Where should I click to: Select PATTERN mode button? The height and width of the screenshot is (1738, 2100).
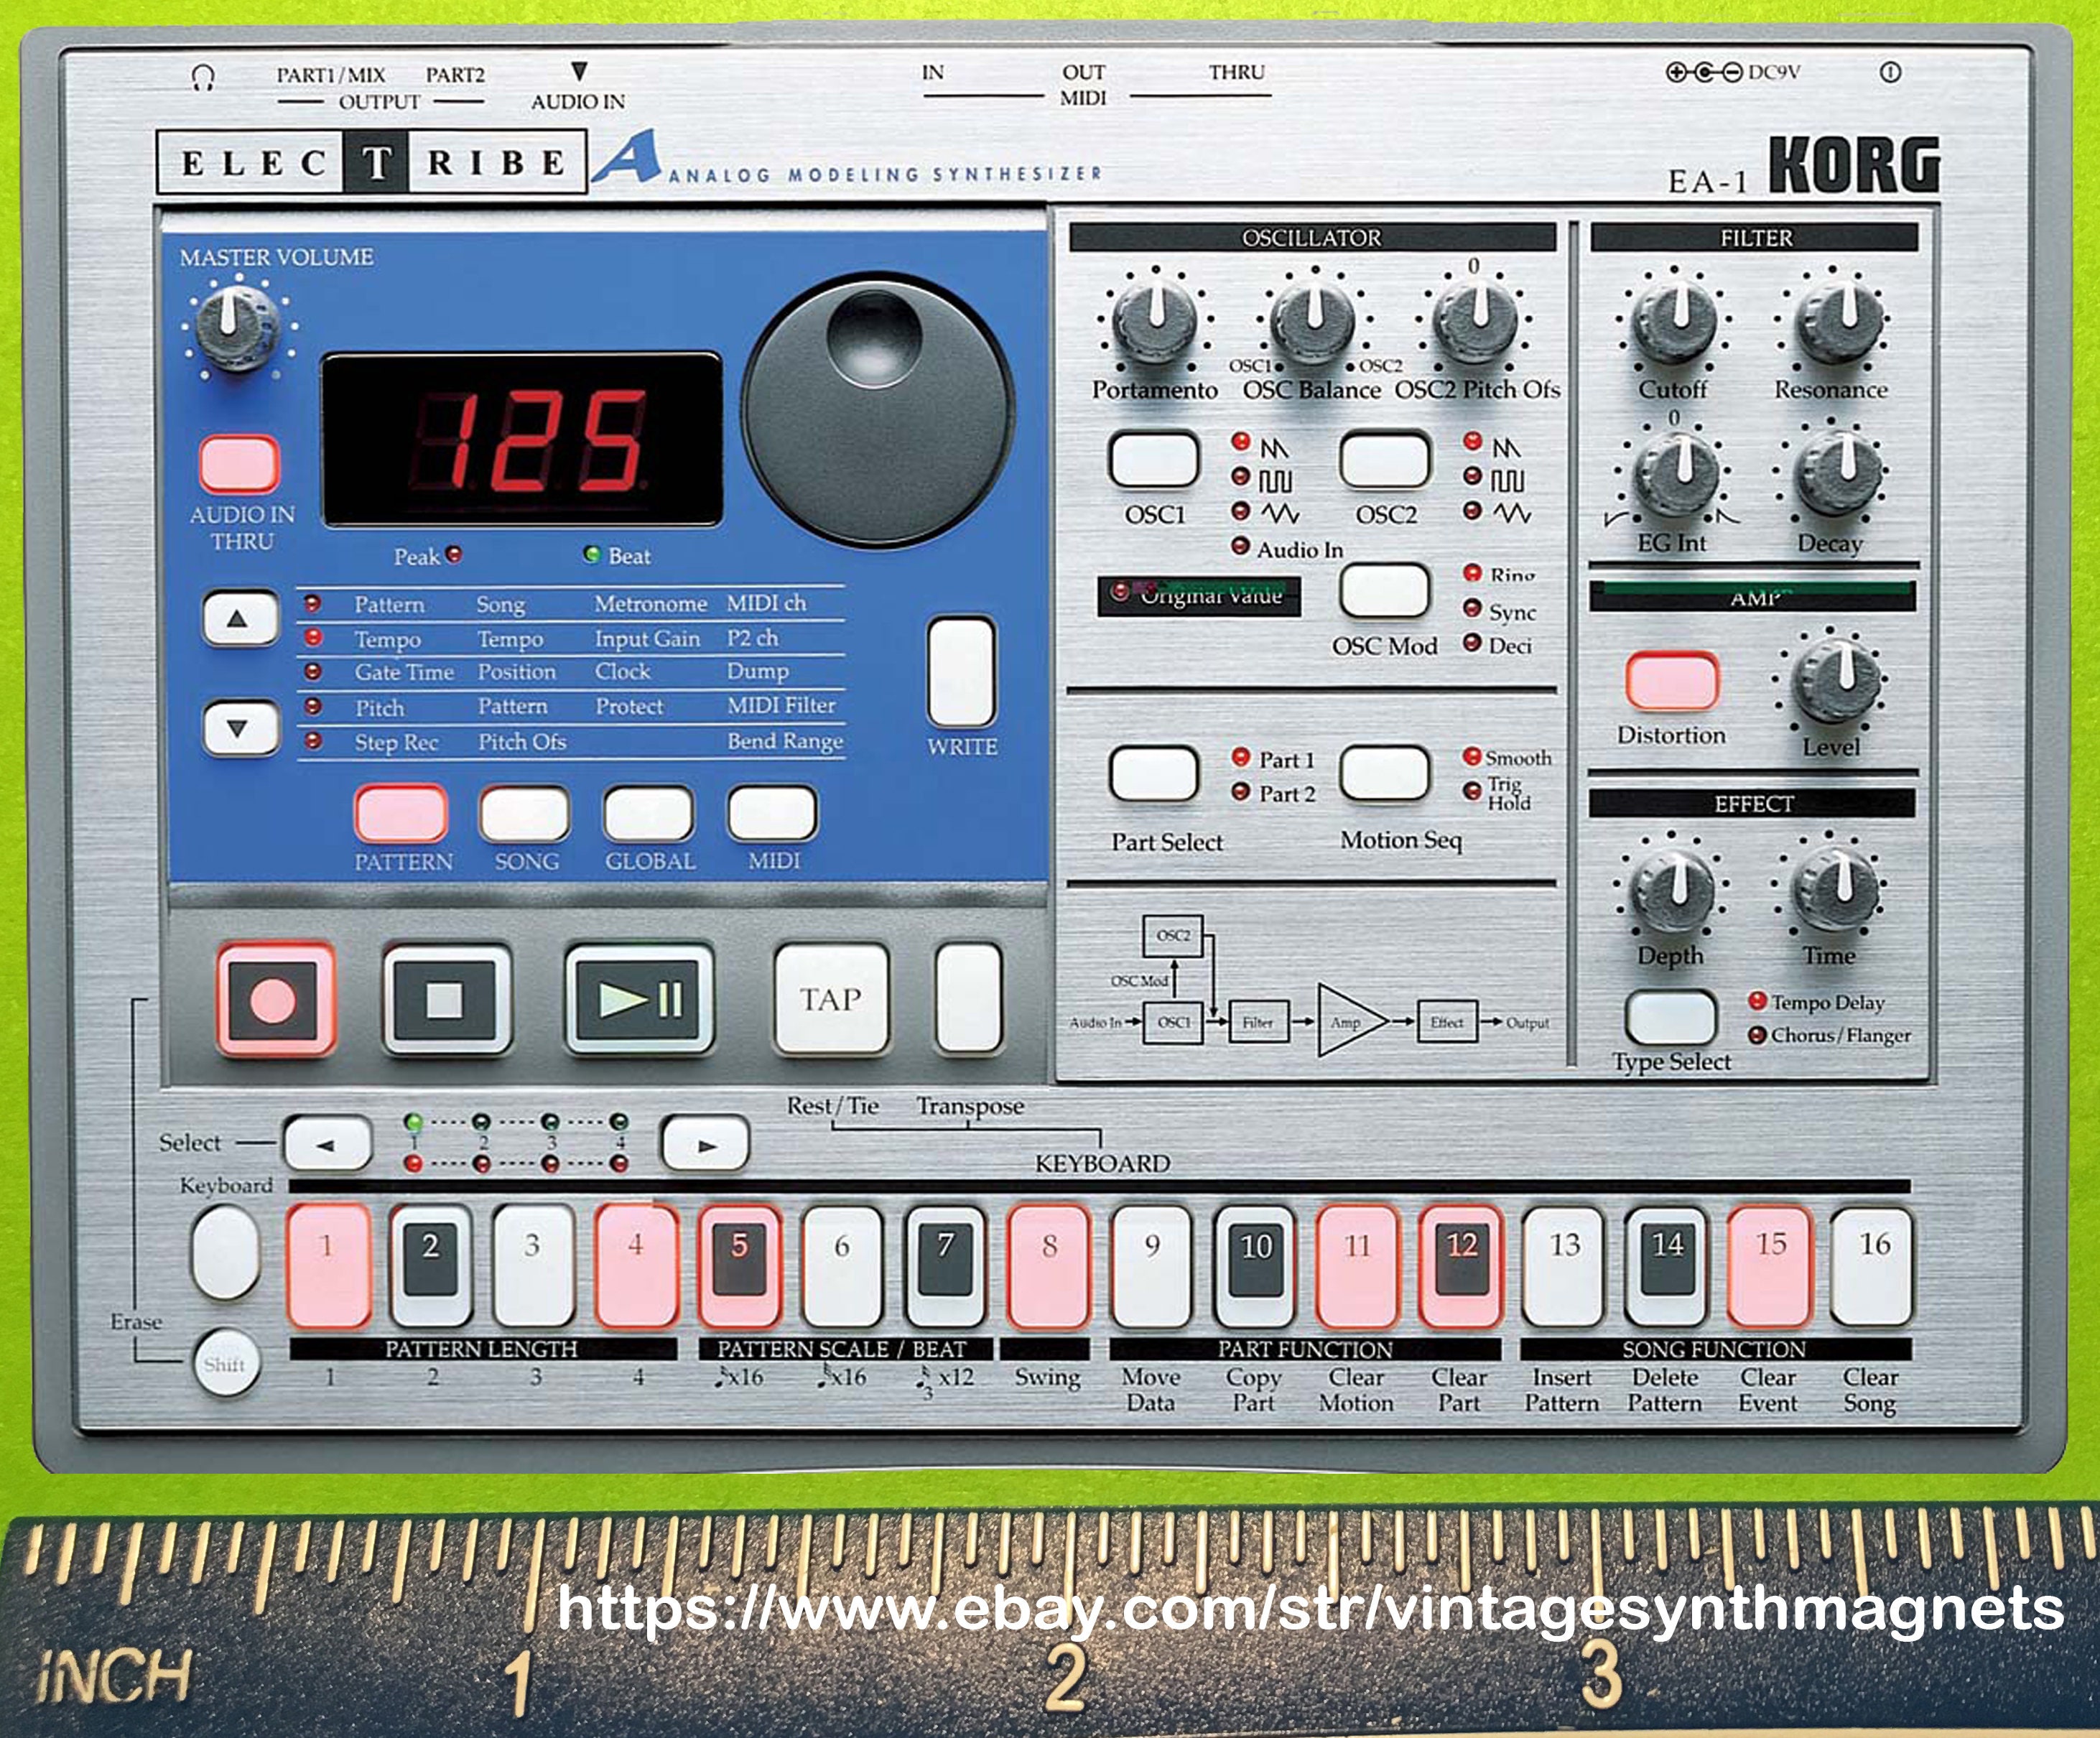[x=401, y=813]
